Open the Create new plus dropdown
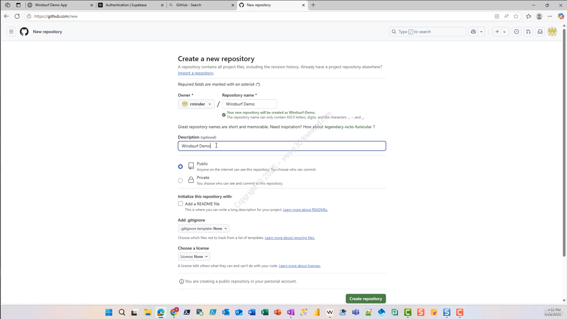 pos(500,31)
